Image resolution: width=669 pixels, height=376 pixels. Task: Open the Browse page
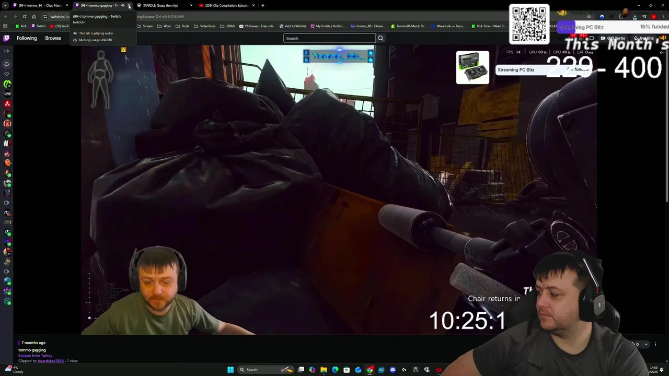(x=53, y=38)
